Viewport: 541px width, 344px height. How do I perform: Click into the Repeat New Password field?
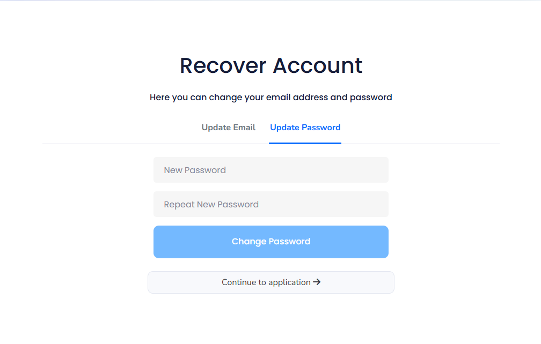pyautogui.click(x=271, y=204)
